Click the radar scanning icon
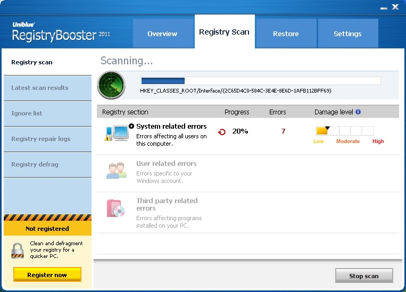 pyautogui.click(x=111, y=85)
